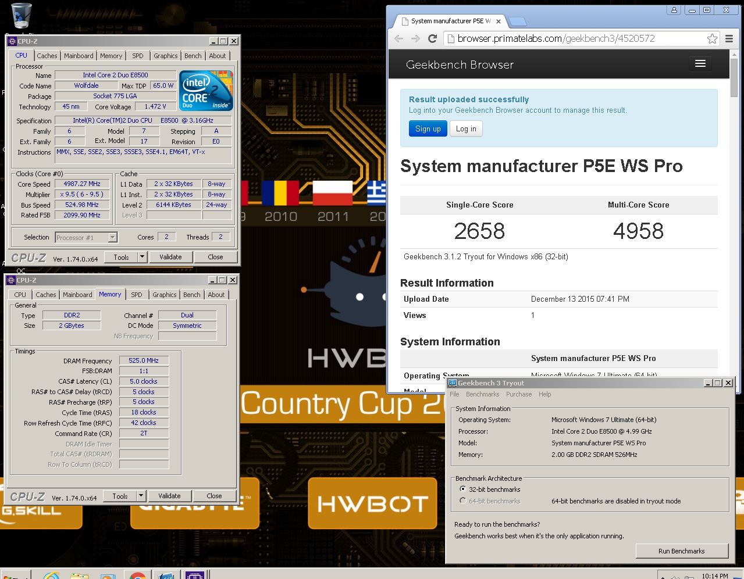Click the Geekbench Browser header link
This screenshot has width=744, height=579.
click(x=460, y=65)
